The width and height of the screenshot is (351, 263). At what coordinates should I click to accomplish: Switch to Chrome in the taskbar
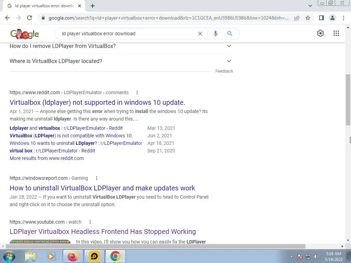click(x=115, y=256)
